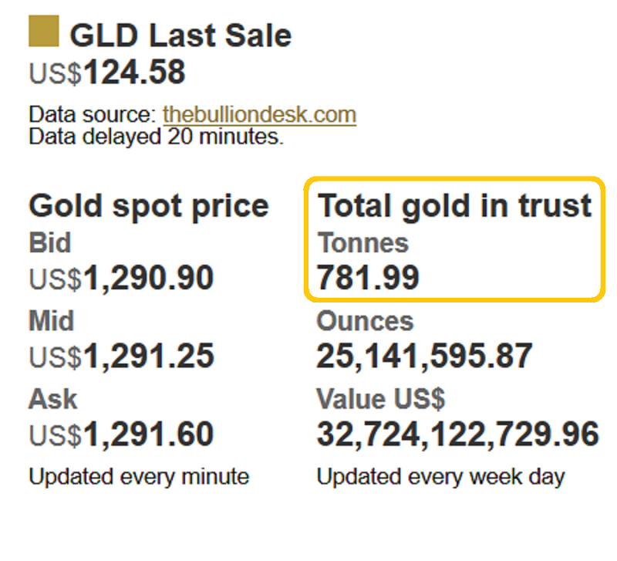
Task: Click the Ask label
Action: click(x=52, y=399)
